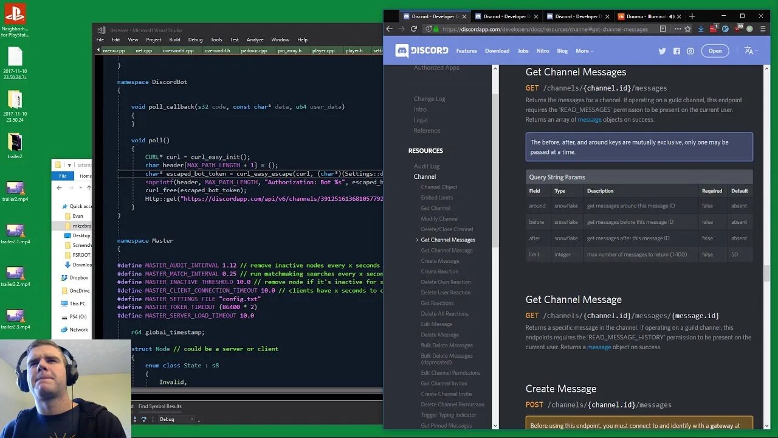This screenshot has width=778, height=438.
Task: Open page actions three-dots menu in address bar
Action: 677,29
